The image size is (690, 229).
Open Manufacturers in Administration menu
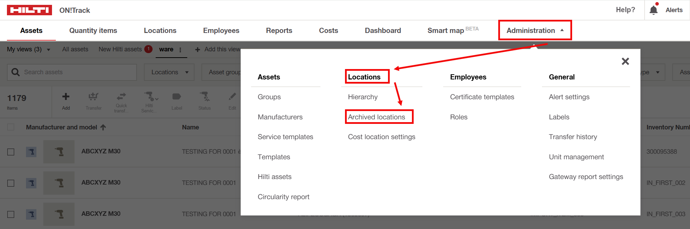tap(280, 117)
